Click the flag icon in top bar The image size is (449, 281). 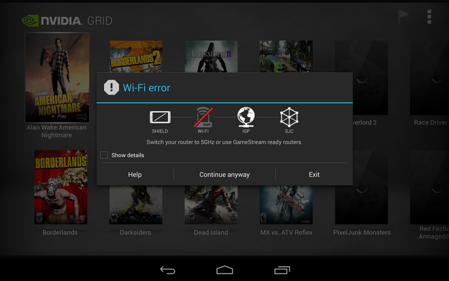tap(403, 16)
